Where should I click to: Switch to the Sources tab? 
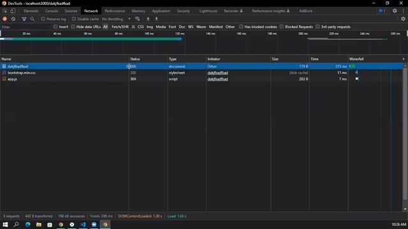point(71,11)
